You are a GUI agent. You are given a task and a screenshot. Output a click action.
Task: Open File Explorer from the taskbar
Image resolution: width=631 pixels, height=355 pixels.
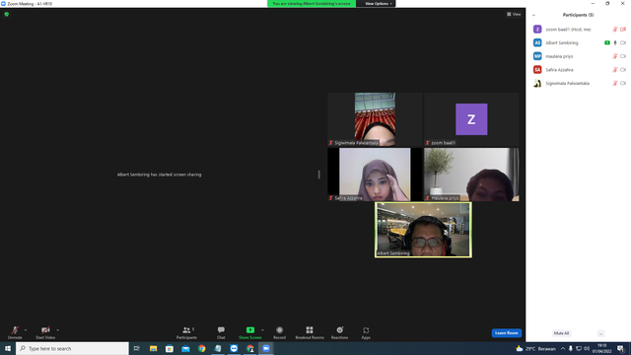pyautogui.click(x=154, y=348)
